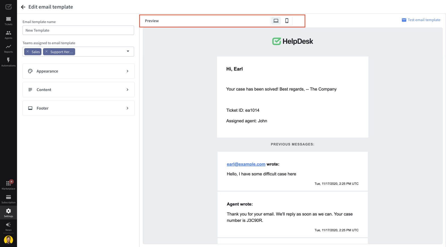Click the 'Agent wrote:' heading
446x247 pixels.
240,204
